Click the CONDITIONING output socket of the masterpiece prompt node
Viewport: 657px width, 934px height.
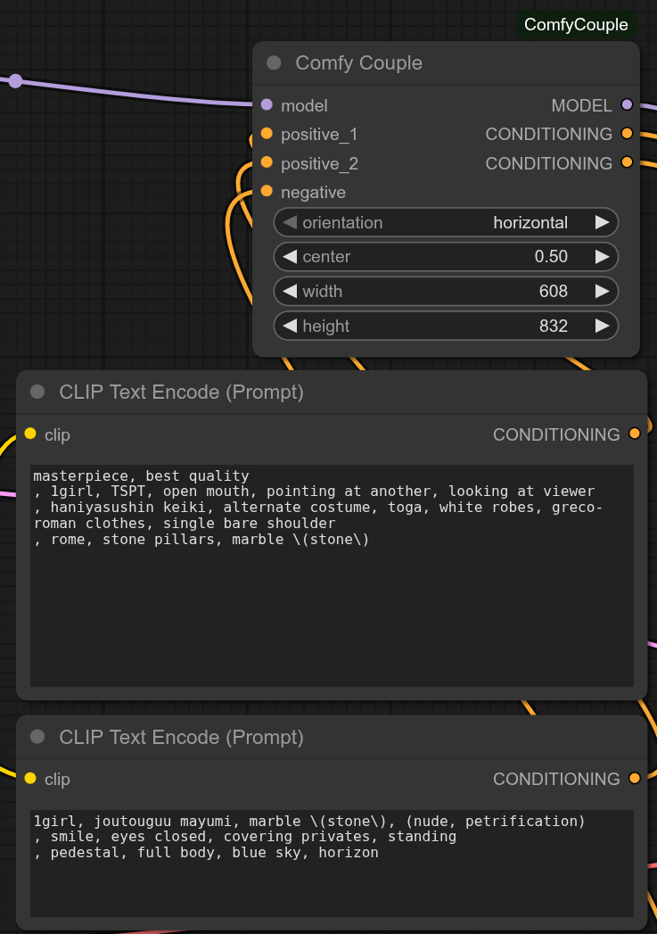pyautogui.click(x=635, y=434)
